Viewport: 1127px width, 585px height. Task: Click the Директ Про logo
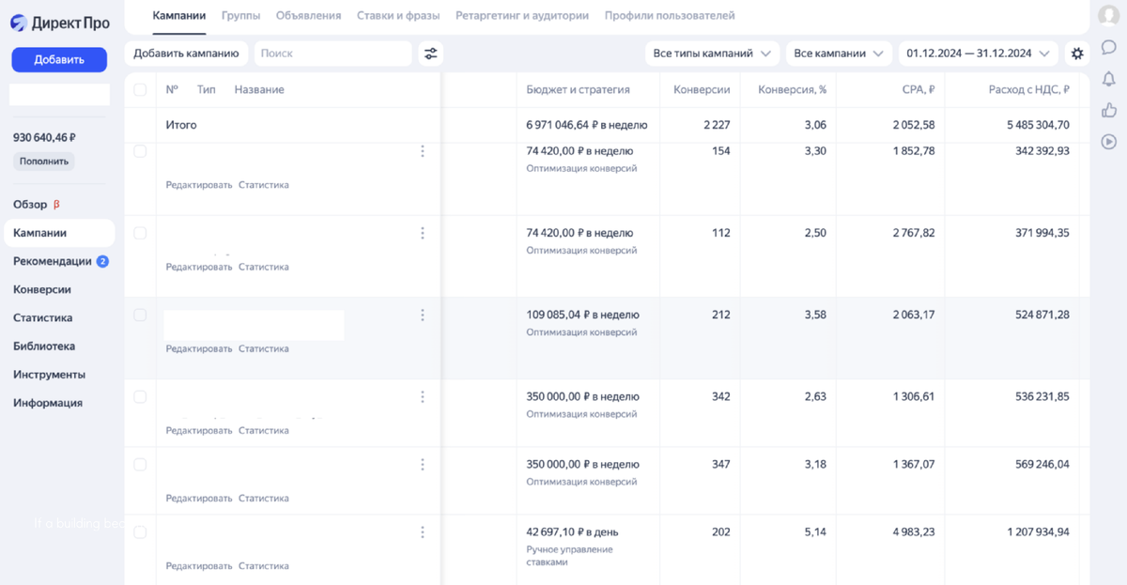click(60, 23)
